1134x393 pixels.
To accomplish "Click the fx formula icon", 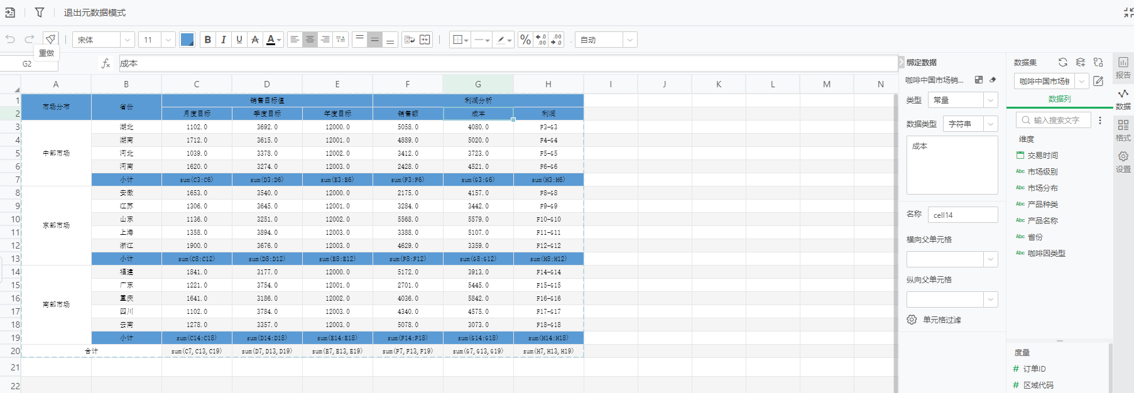I will (106, 63).
